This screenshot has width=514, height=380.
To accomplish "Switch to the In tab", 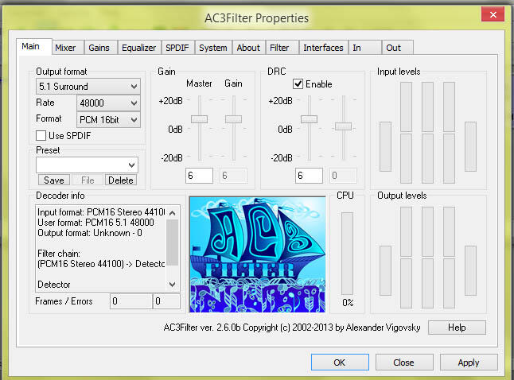I will (365, 48).
